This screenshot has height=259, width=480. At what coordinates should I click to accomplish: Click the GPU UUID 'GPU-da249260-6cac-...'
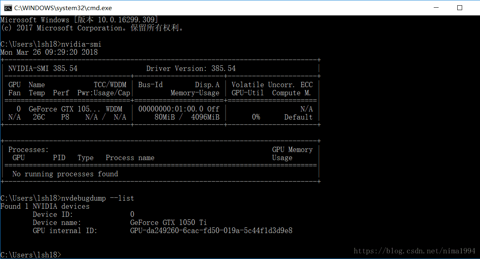click(x=211, y=231)
